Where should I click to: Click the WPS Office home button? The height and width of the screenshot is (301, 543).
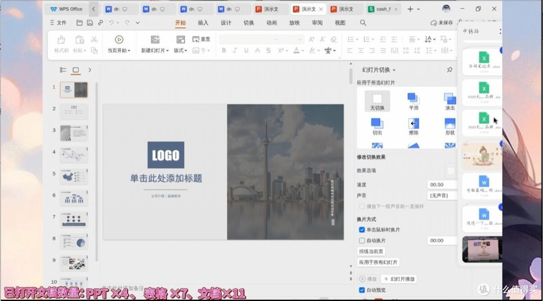tap(66, 9)
